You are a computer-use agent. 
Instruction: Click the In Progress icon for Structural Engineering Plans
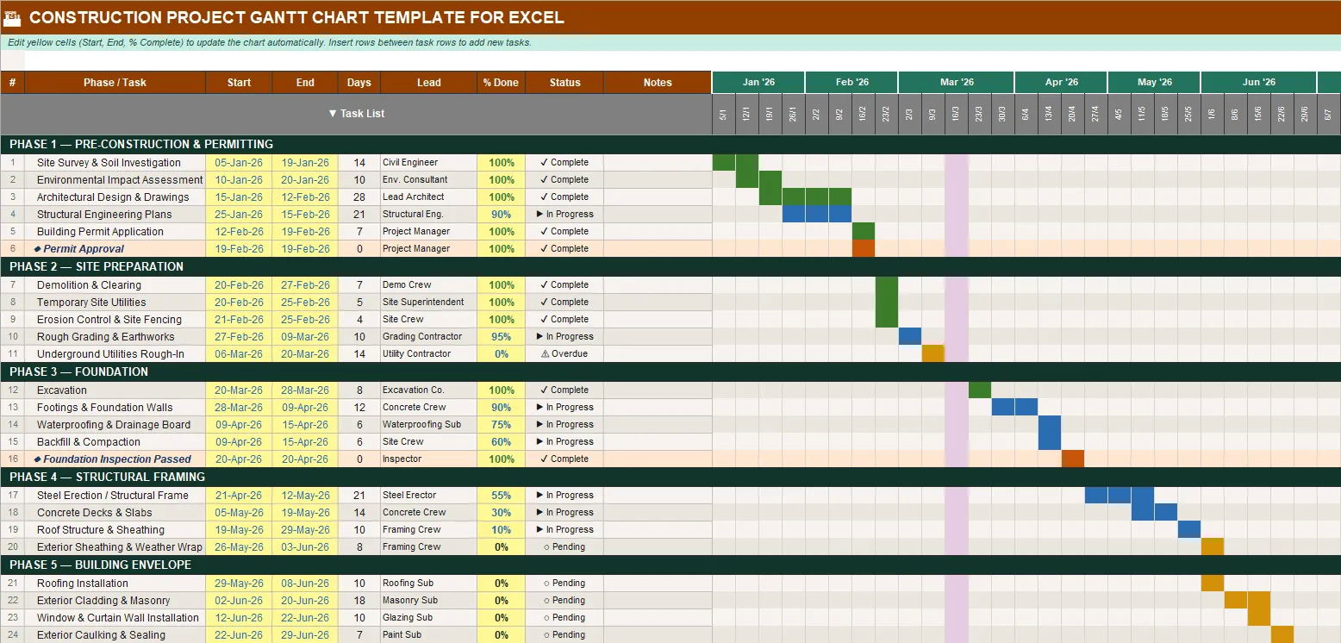[x=540, y=214]
